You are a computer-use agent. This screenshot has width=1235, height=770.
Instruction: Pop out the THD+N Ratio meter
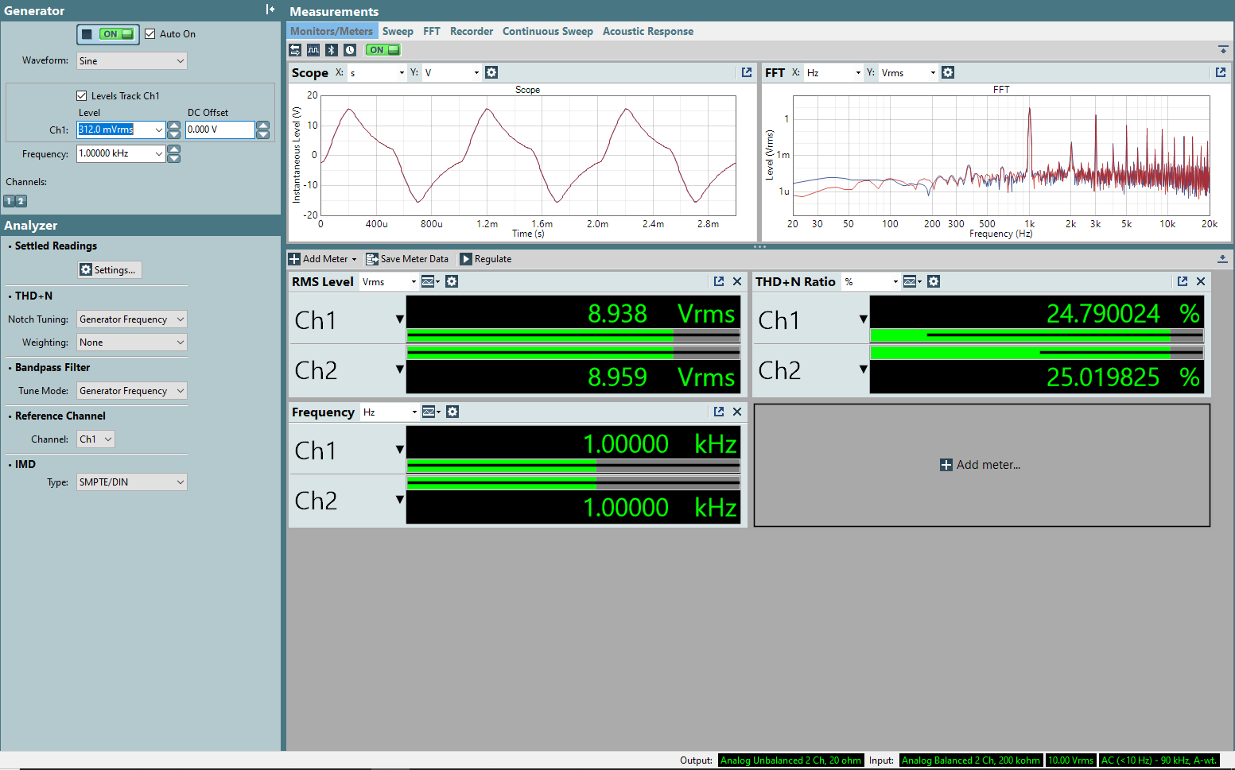tap(1182, 281)
